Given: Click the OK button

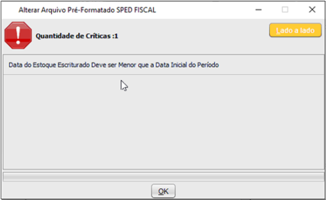Looking at the screenshot, I should (x=163, y=191).
